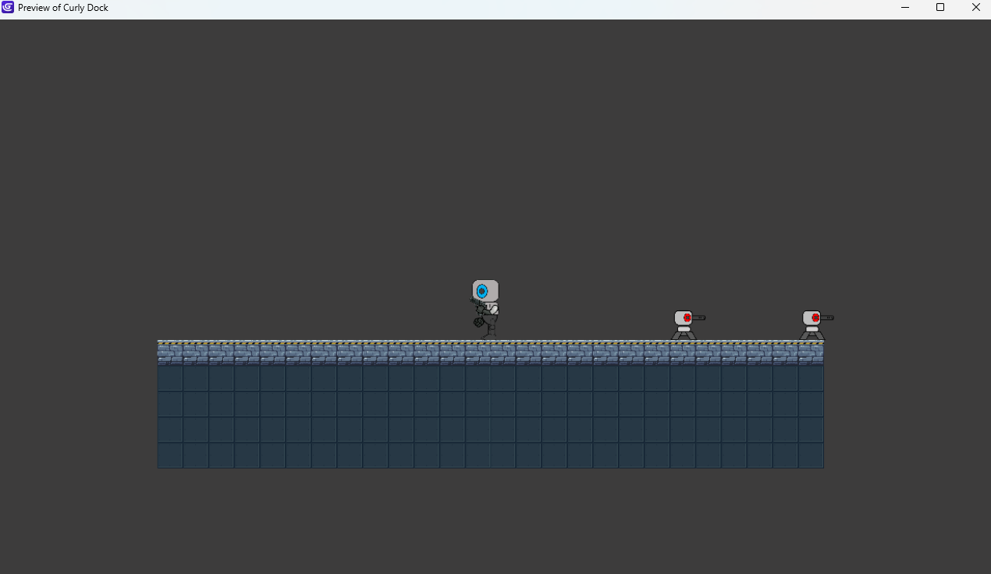The image size is (991, 574).
Task: Click the GDevelop logo in the title bar
Action: pos(8,8)
